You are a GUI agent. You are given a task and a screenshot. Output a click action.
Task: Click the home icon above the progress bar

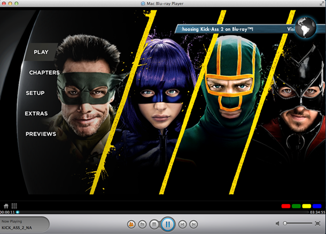point(6,206)
